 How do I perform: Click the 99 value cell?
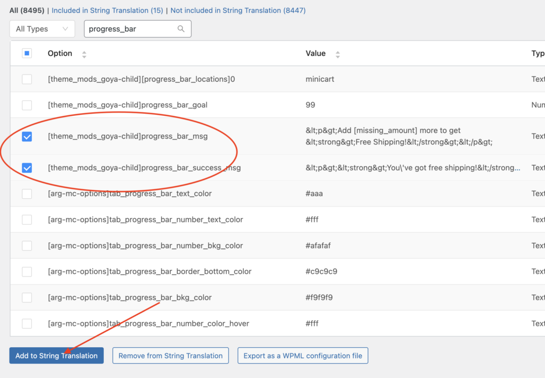point(310,105)
